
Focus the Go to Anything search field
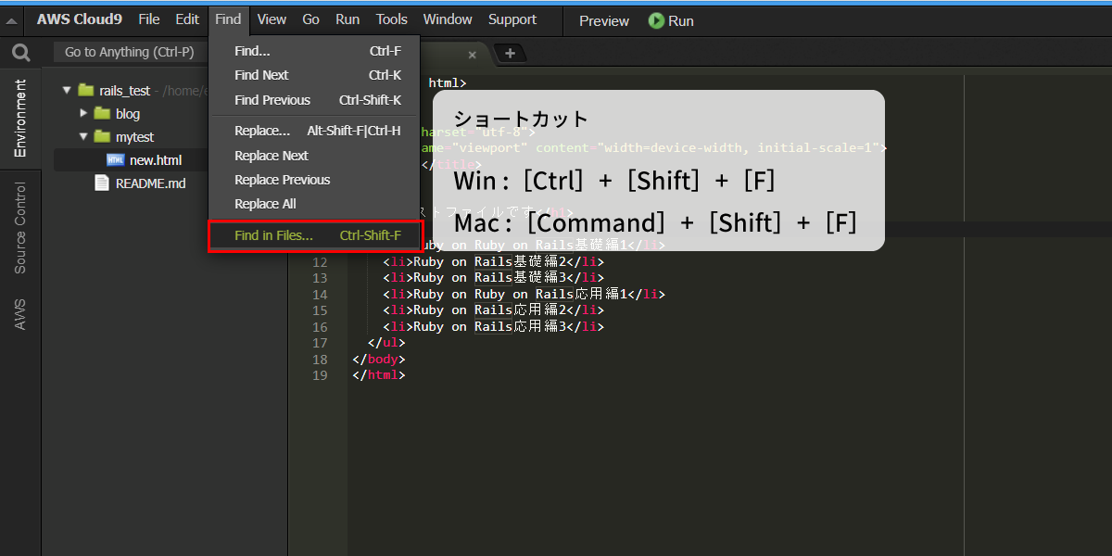point(130,52)
